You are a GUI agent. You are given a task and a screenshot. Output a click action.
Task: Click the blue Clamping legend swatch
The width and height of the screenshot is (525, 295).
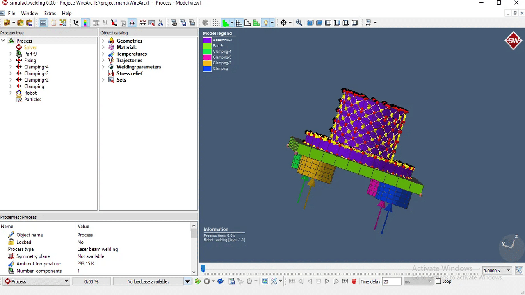(x=207, y=68)
